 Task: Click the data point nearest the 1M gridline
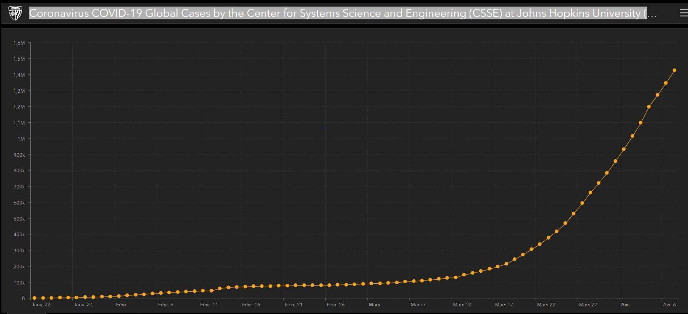pos(632,136)
